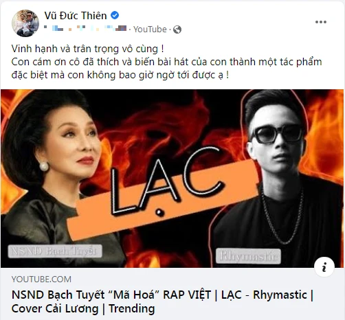
Task: Click the NSND Bạch Tuyết name label in the thumbnail
Action: click(x=54, y=251)
